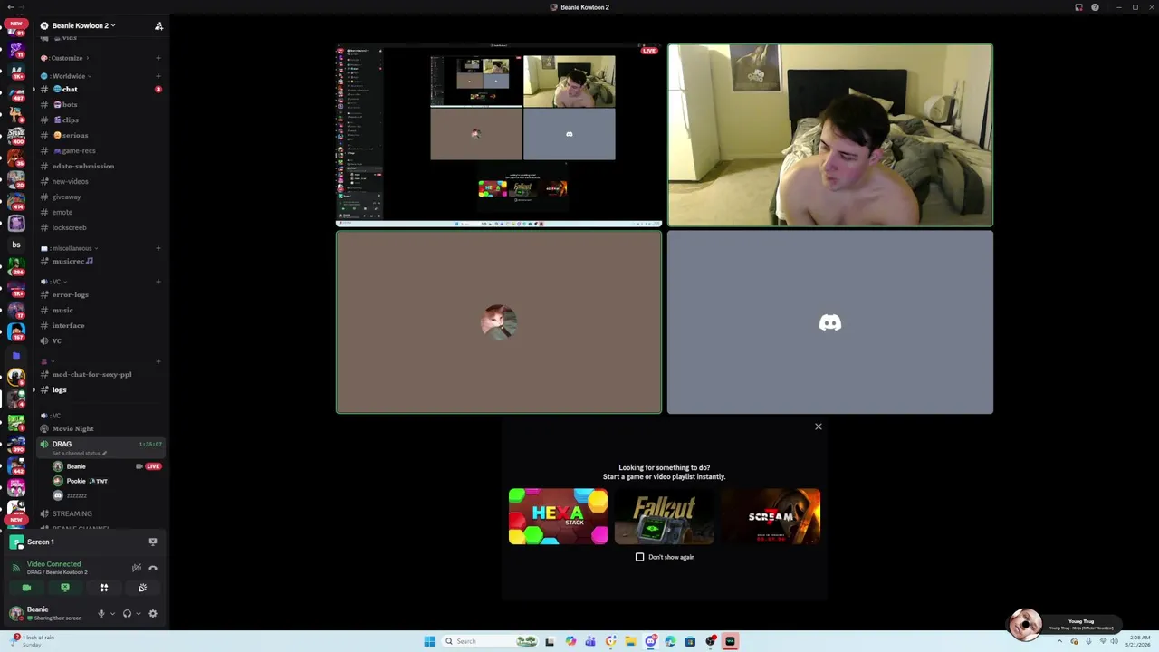Collapse the Customize category
Image resolution: width=1159 pixels, height=652 pixels.
click(x=65, y=58)
